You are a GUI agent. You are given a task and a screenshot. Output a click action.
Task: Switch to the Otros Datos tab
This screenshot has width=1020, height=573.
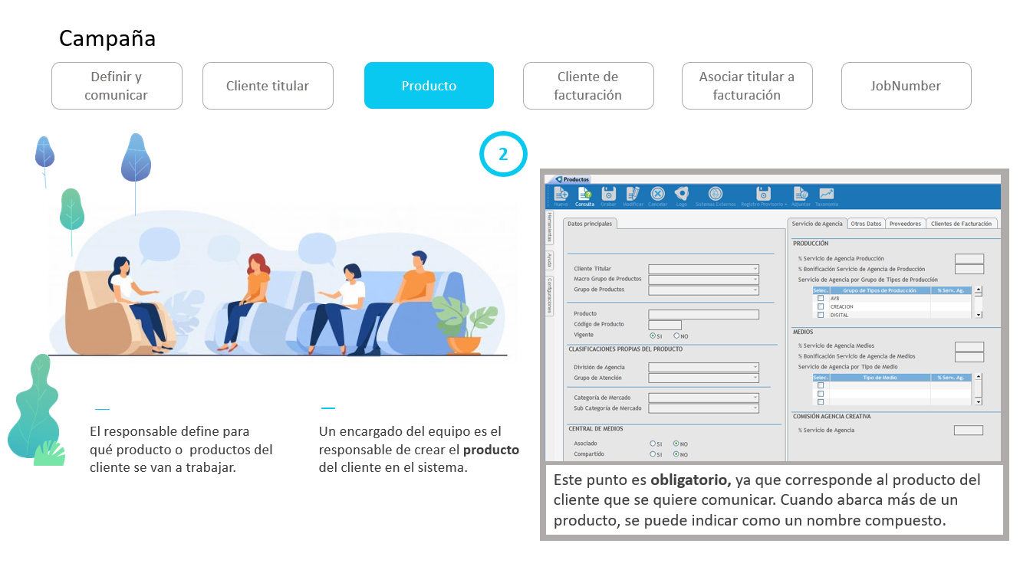coord(866,224)
